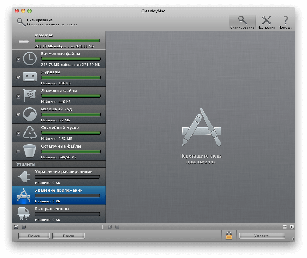Uncheck the Временные файлы checkbox
This screenshot has width=307, height=258.
pyautogui.click(x=19, y=59)
